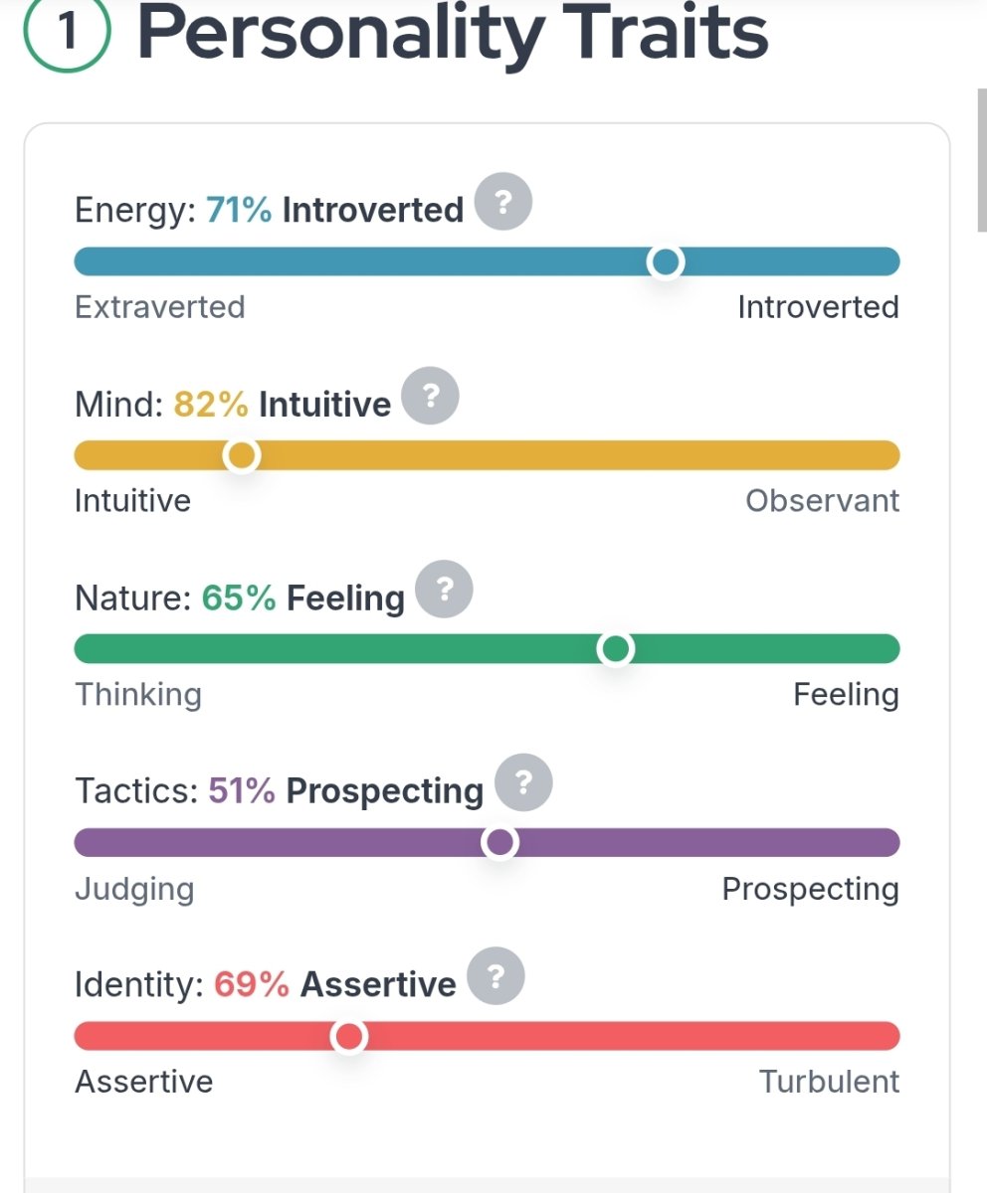Viewport: 987px width, 1193px height.
Task: Open the Mind trait help icon
Action: coord(431,397)
